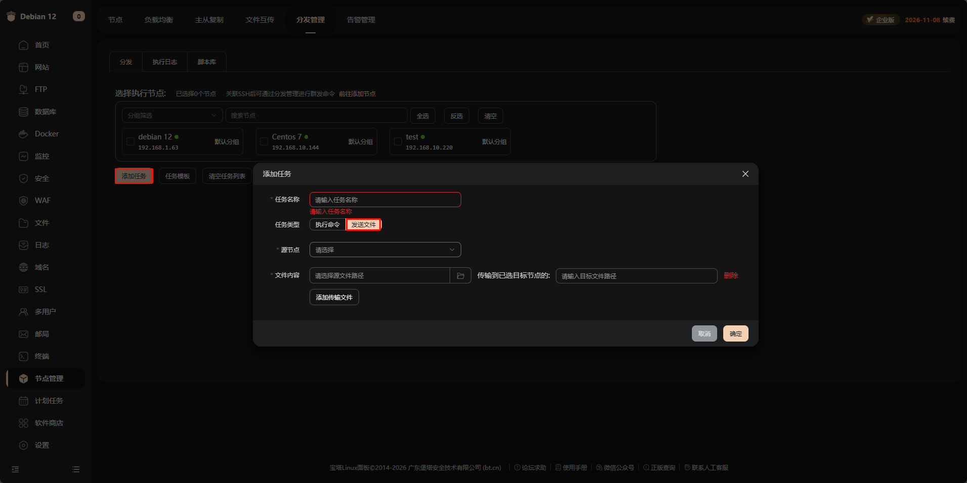
Task: Collapse the sidebar using bottom-left menu icon
Action: coord(15,469)
